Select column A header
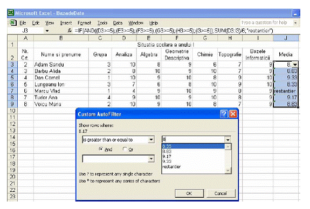Image resolution: width=310 pixels, height=209 pixels. (x=25, y=38)
